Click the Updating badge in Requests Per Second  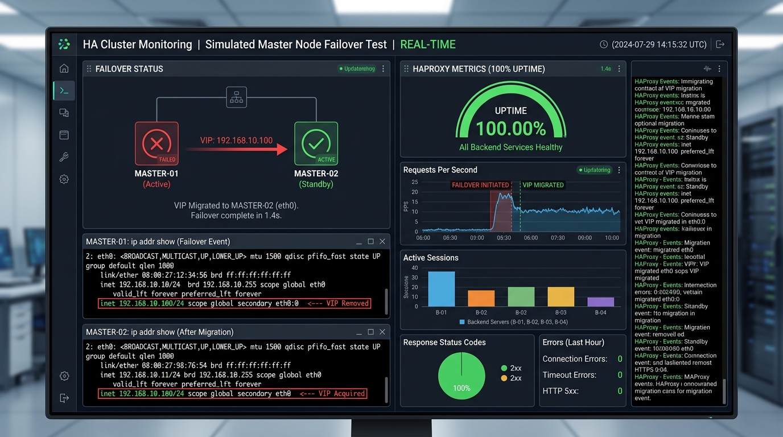click(x=595, y=170)
